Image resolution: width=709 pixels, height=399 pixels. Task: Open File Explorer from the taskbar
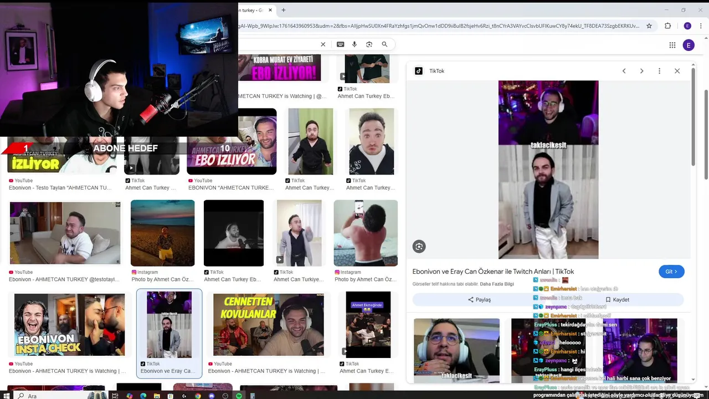pos(157,396)
